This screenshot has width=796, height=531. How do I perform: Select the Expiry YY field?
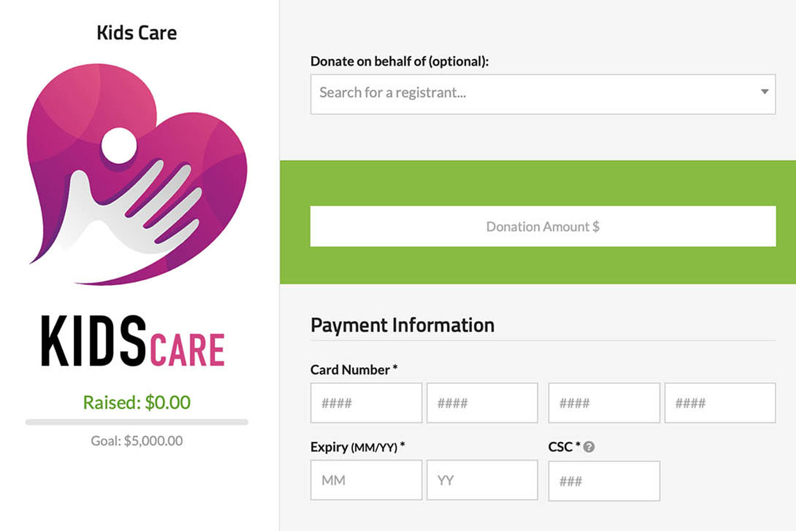click(x=482, y=480)
